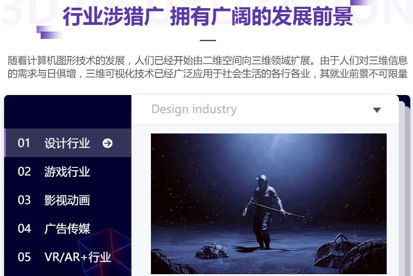Open the 影视动画 menu item
413x276 pixels.
point(68,200)
